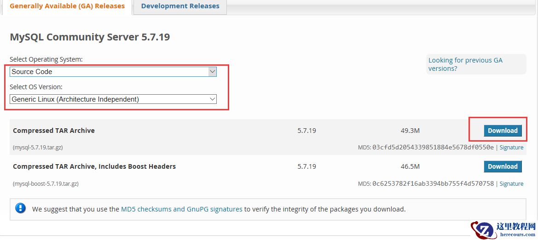Click the 49.3M file size value

pos(411,131)
